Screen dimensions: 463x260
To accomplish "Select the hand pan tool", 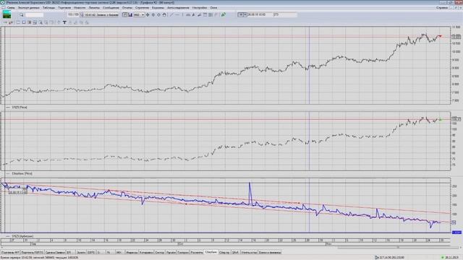I will pos(164,14).
